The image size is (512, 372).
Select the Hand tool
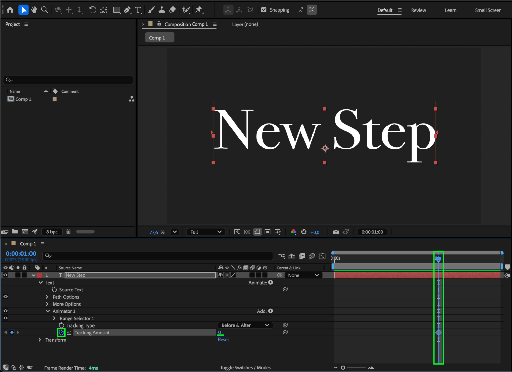(x=34, y=10)
